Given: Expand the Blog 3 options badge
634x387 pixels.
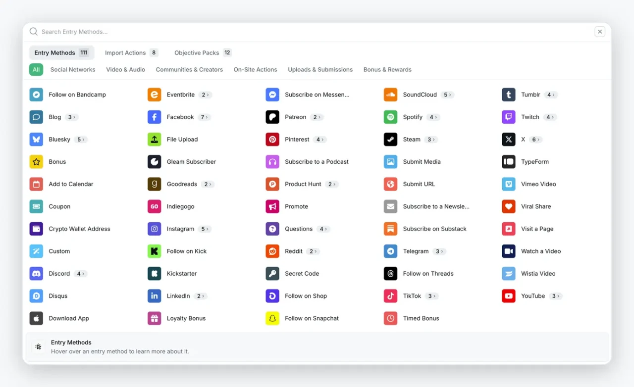Looking at the screenshot, I should (72, 117).
